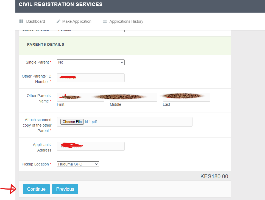This screenshot has height=200, width=265.
Task: Go to Make Application
Action: tap(77, 21)
